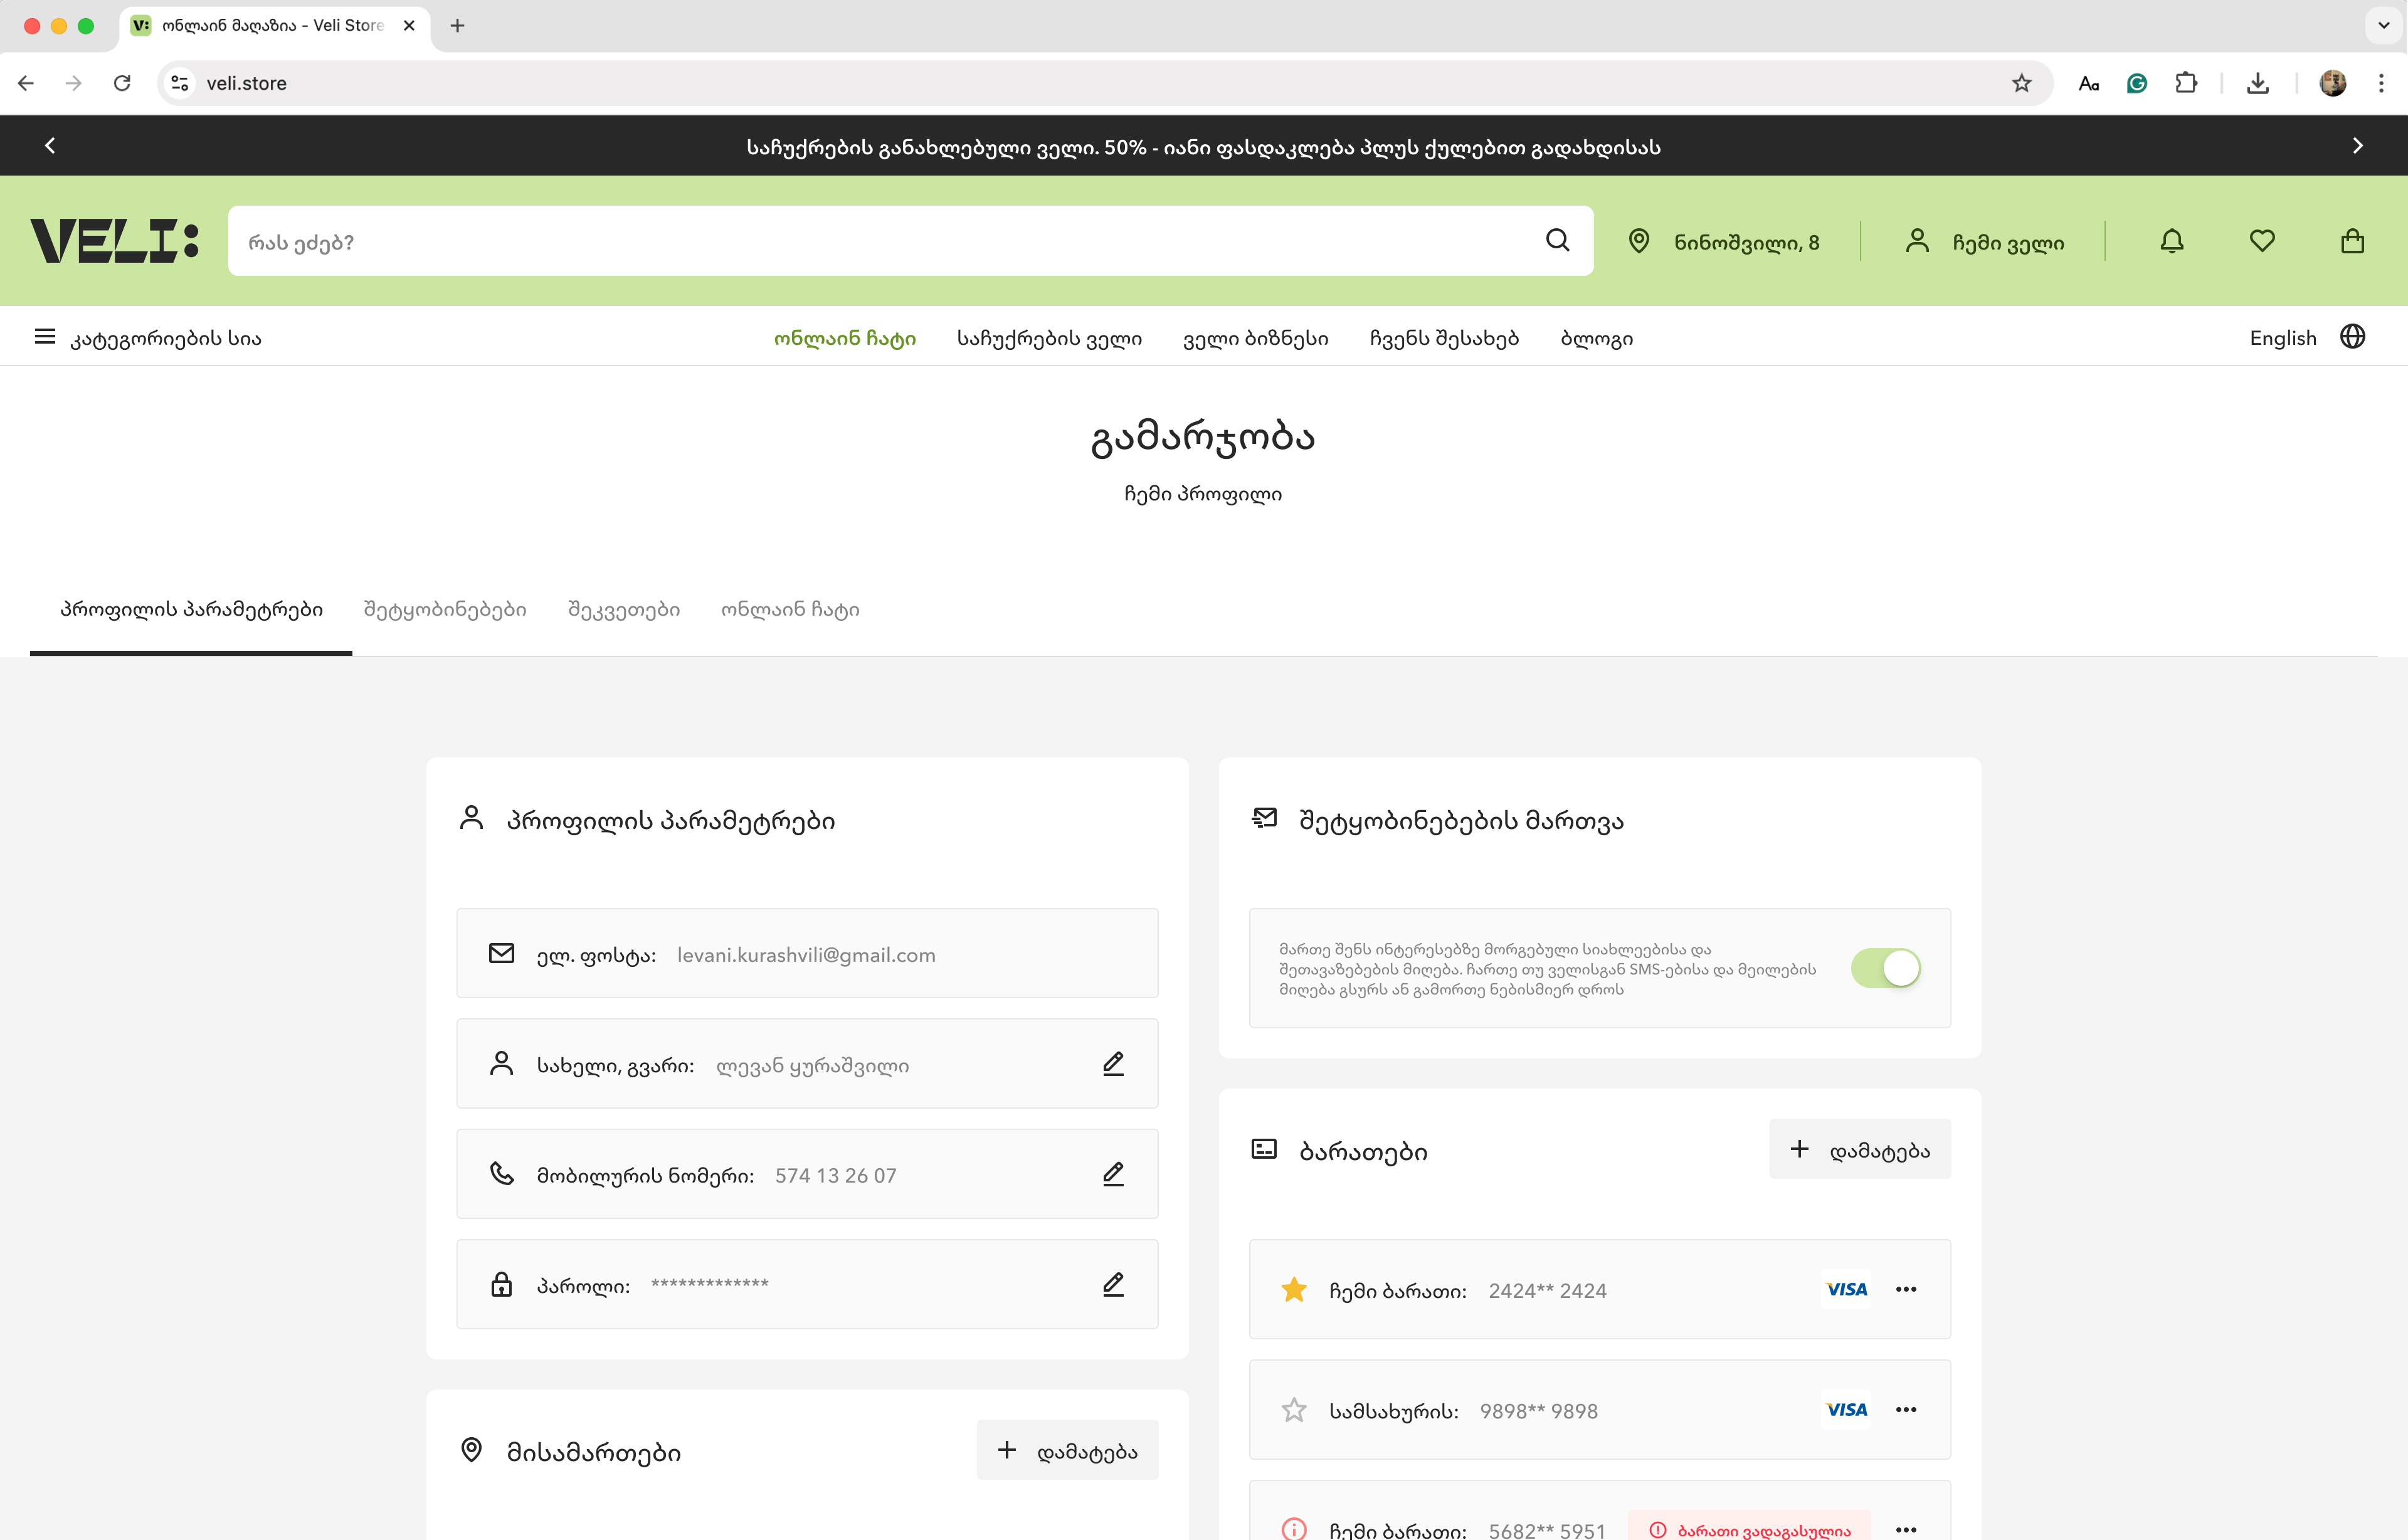The height and width of the screenshot is (1540, 2408).
Task: Edit password with pencil icon
Action: [x=1113, y=1284]
